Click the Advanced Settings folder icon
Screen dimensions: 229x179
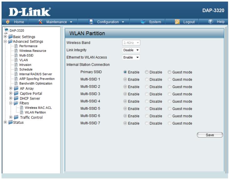[x=11, y=41]
